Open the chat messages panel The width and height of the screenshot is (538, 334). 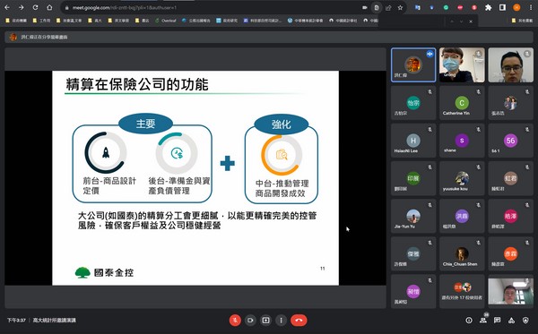(x=497, y=321)
